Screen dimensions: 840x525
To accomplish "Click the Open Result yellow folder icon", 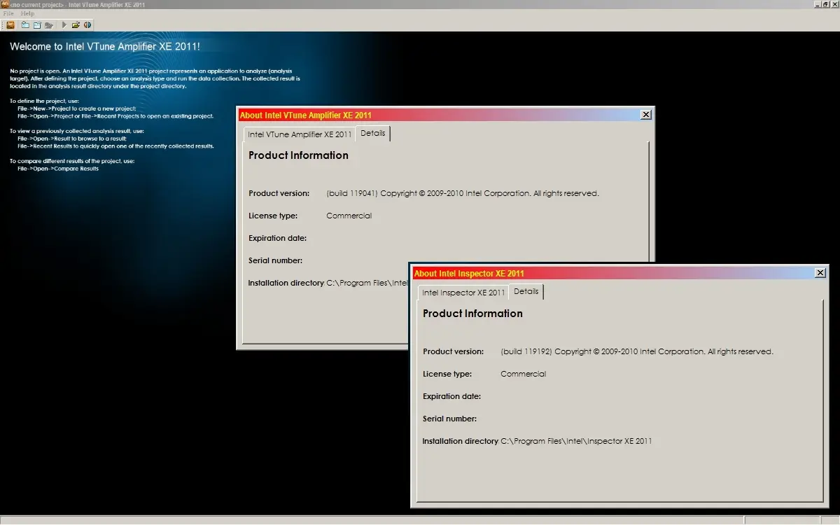I will (x=76, y=25).
